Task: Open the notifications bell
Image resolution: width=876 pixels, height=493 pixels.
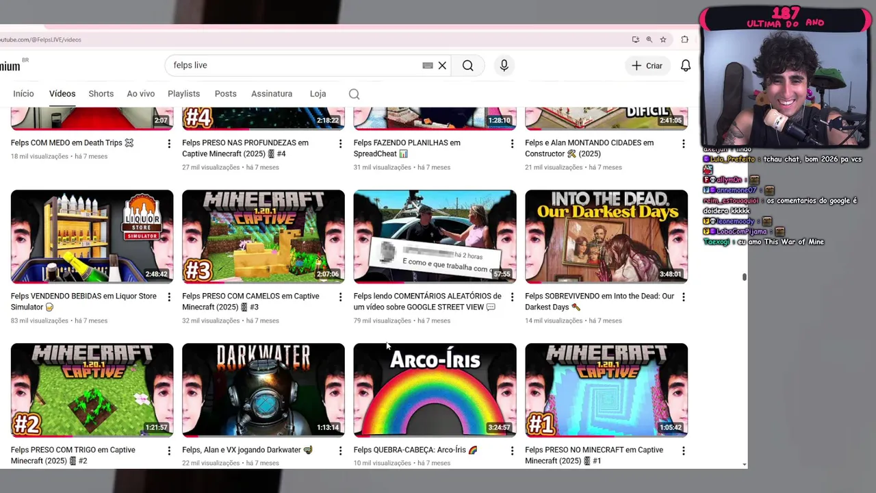Action: [x=685, y=66]
